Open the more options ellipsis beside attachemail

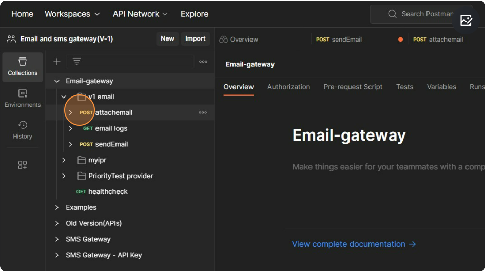tap(203, 112)
